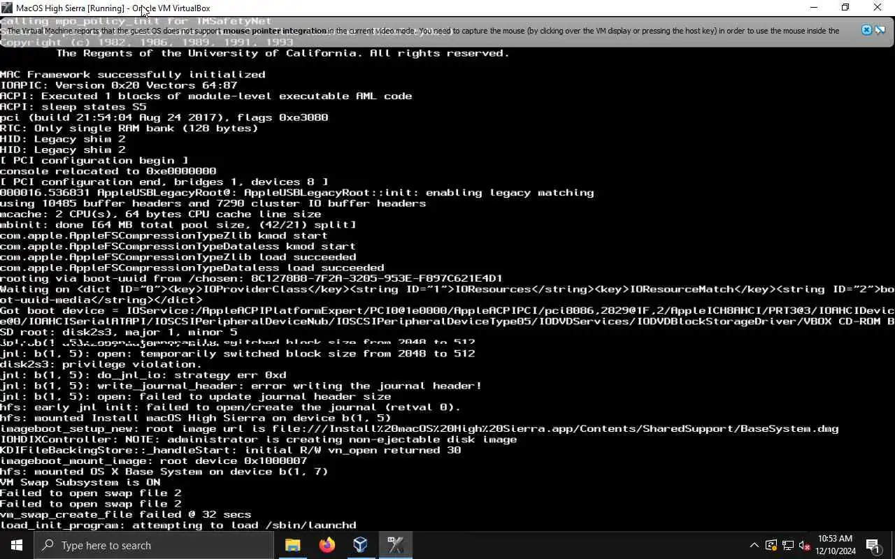
Task: Click the 'mcache: 2 CPU(s)' console line
Action: tap(161, 215)
